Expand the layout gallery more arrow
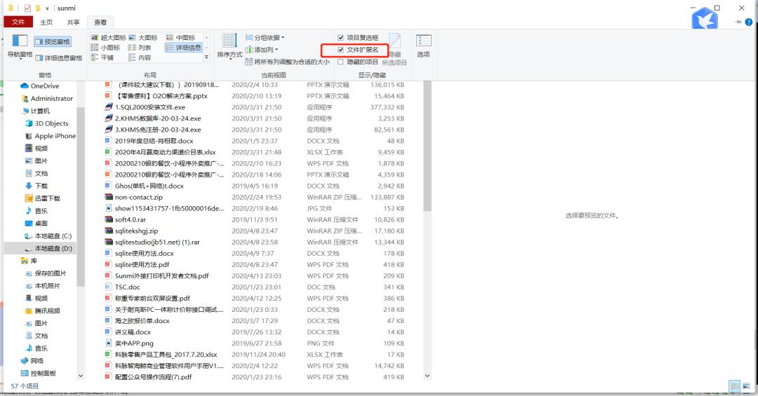The width and height of the screenshot is (758, 396). (206, 57)
